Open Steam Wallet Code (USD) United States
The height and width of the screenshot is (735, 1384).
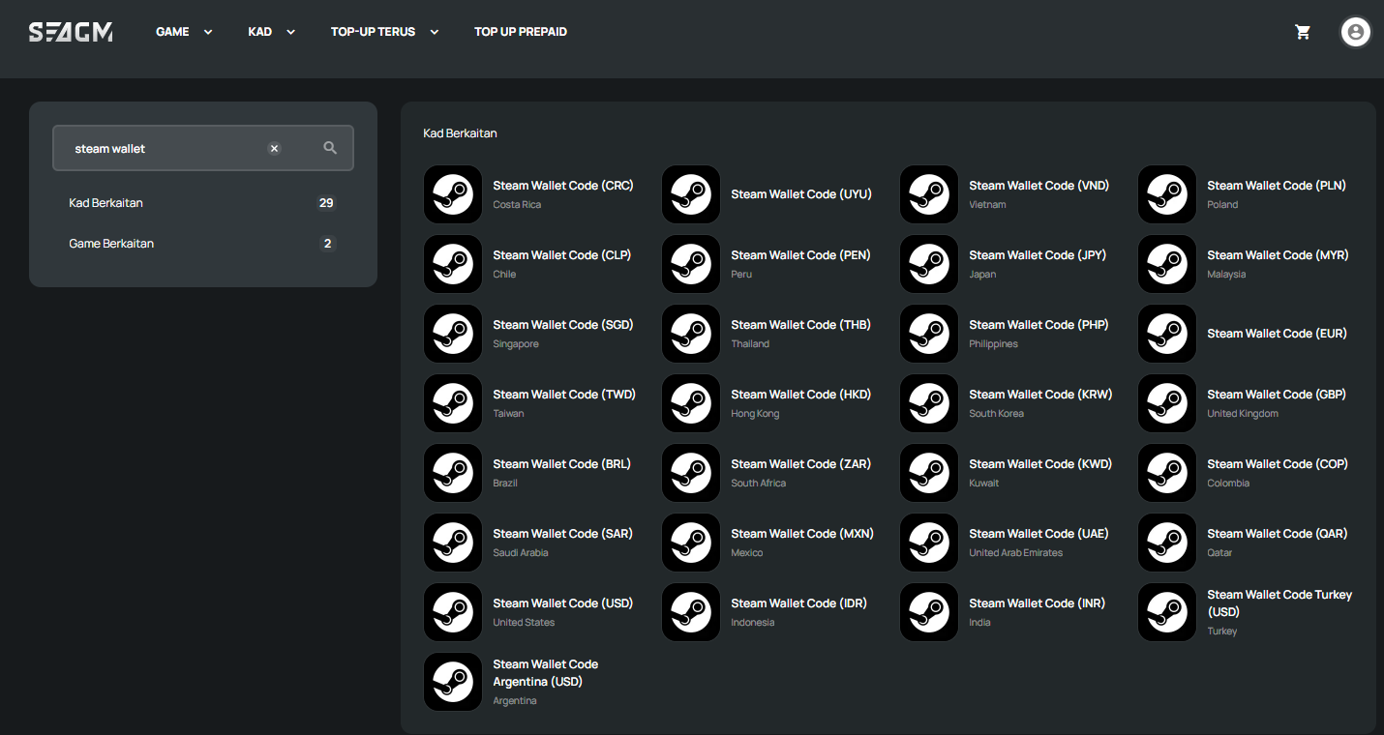click(x=562, y=603)
